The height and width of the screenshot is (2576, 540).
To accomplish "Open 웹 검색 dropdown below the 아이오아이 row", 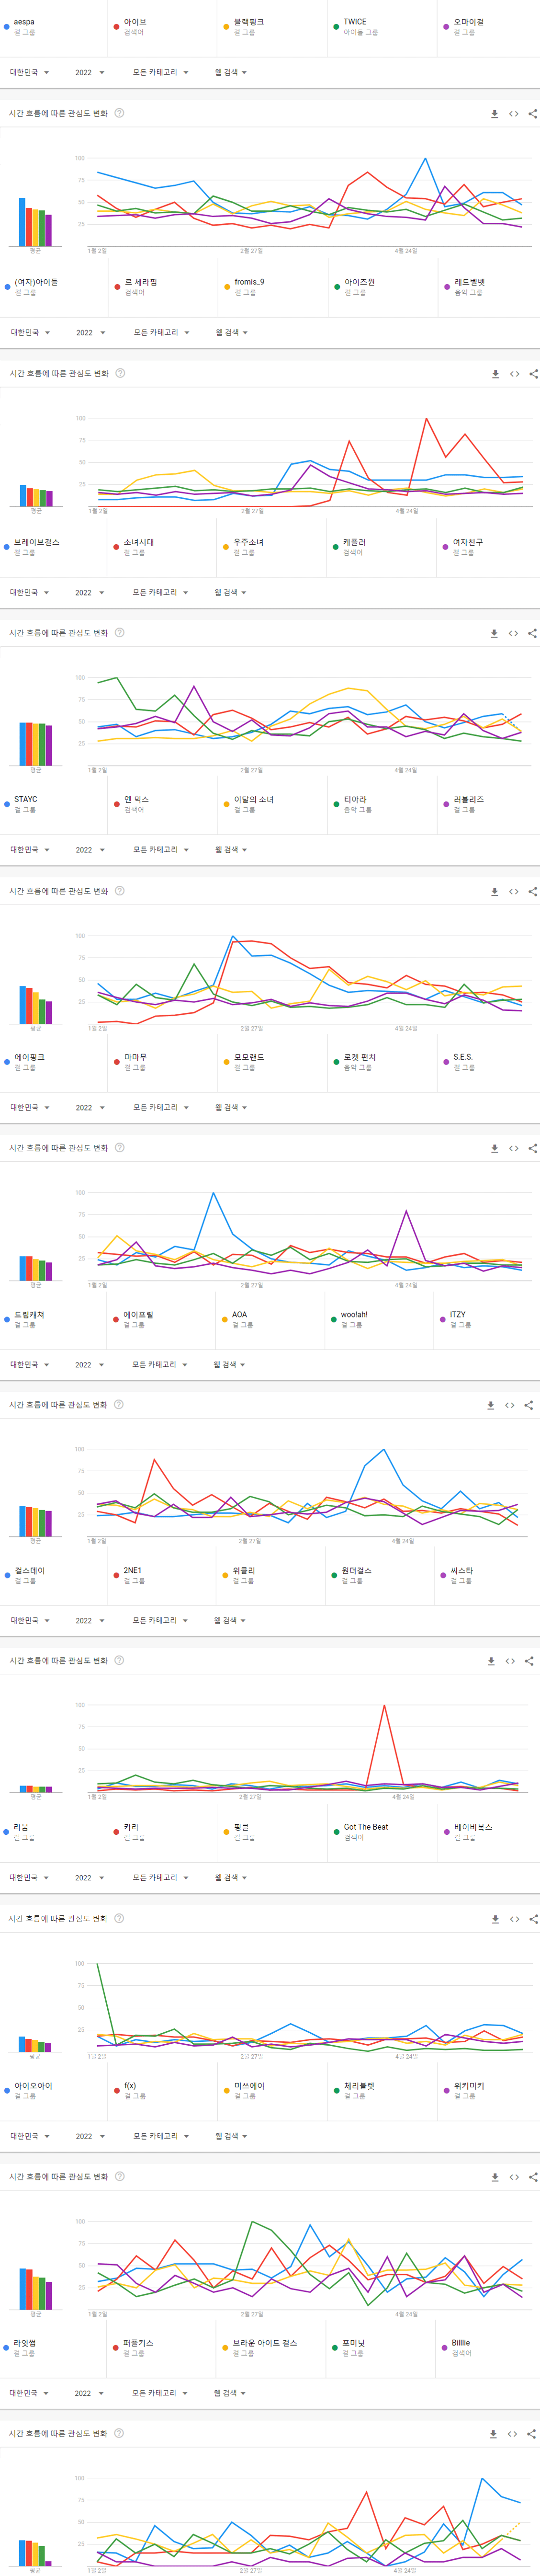I will pos(231,2136).
